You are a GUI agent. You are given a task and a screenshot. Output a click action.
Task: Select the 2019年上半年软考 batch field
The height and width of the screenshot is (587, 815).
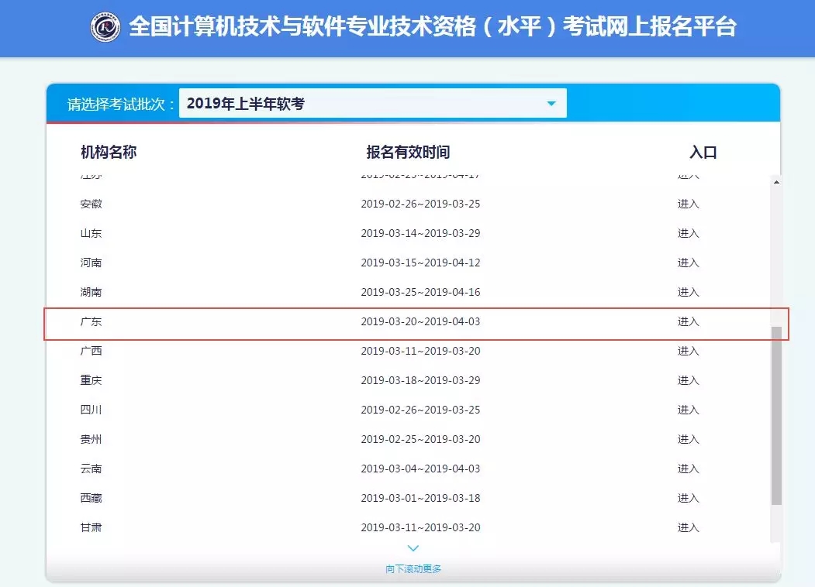(x=373, y=103)
